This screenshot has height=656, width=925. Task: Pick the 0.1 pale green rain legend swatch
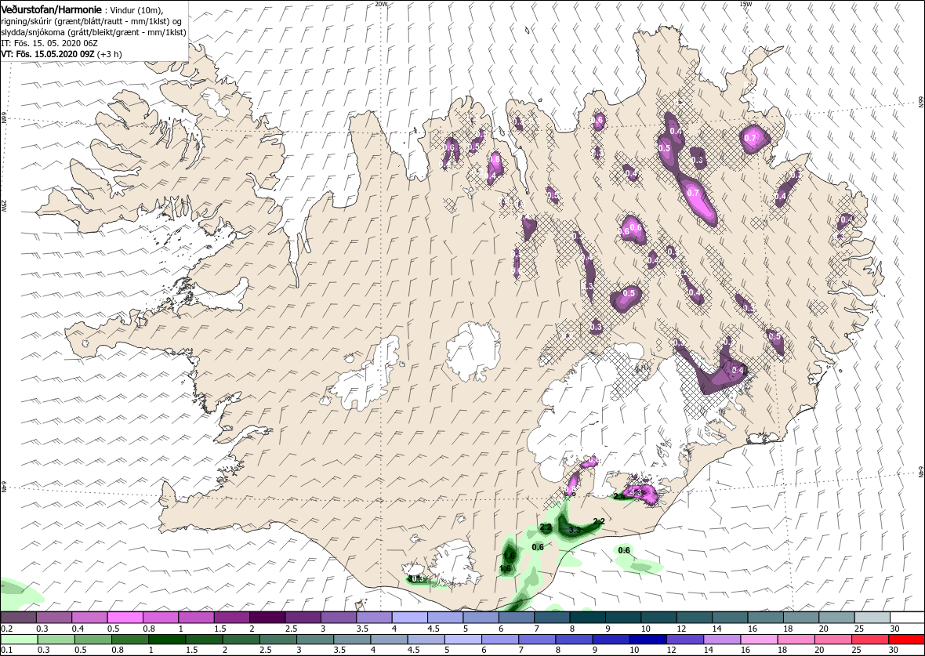click(18, 640)
